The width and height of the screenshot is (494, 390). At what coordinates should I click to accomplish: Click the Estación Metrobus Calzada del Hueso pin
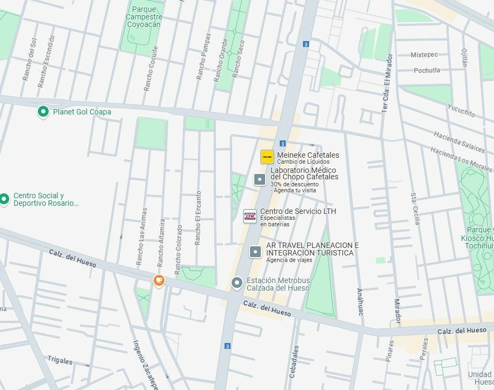pyautogui.click(x=237, y=283)
